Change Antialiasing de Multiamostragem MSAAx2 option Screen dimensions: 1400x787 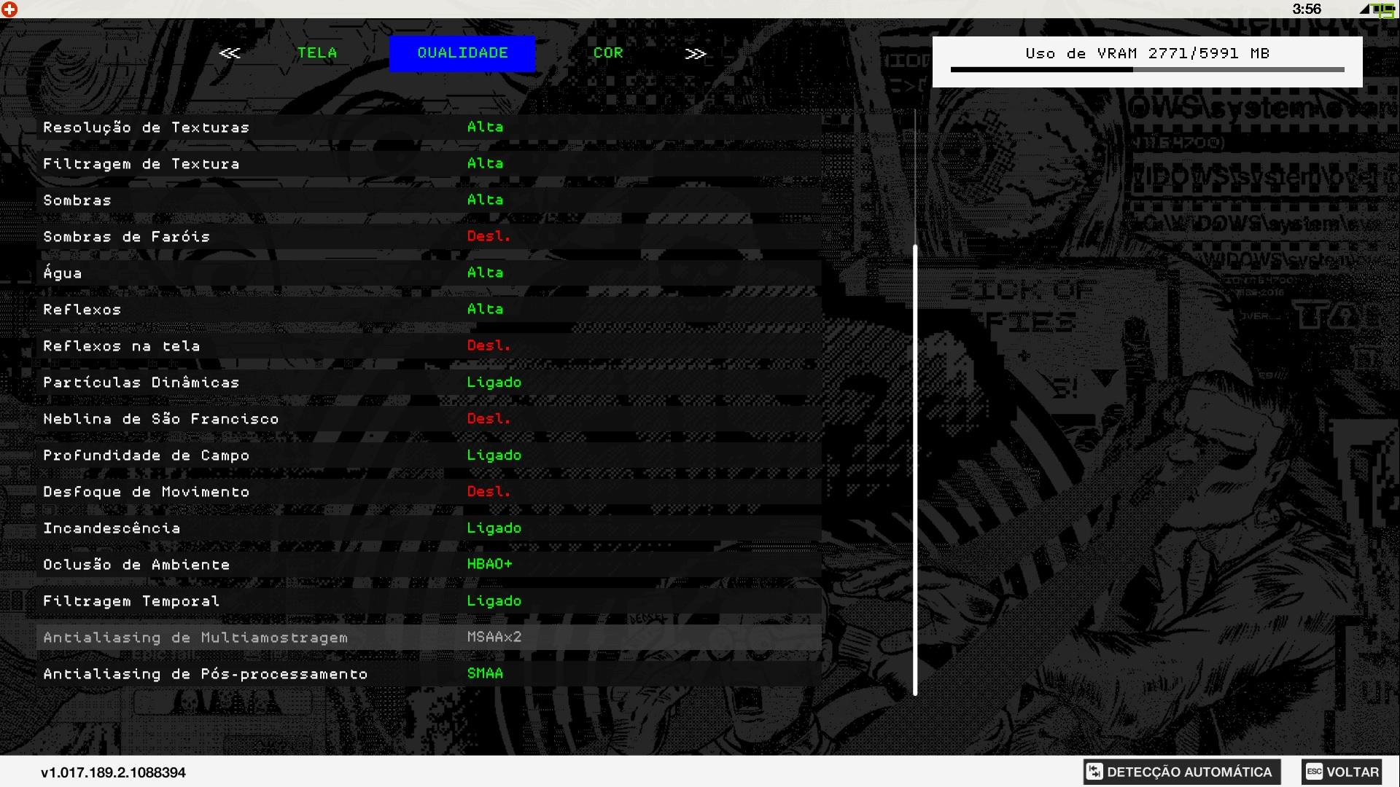(x=494, y=637)
